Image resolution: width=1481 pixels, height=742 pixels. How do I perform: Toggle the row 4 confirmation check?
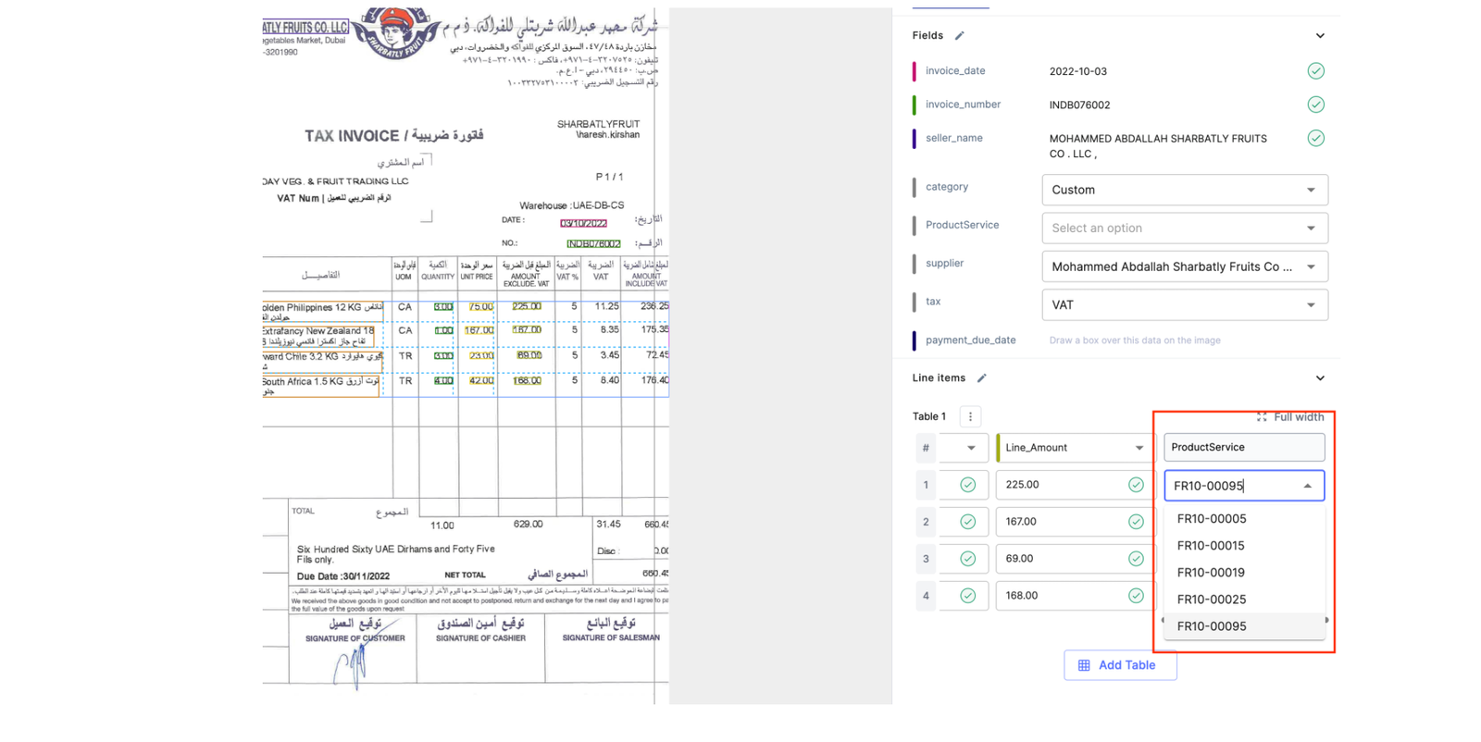coord(967,596)
